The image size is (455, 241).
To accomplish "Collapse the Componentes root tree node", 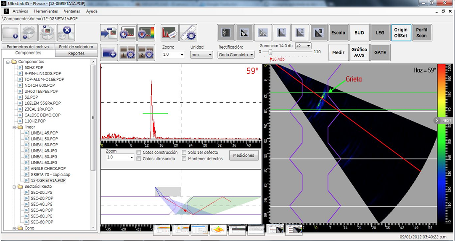I will 8,62.
